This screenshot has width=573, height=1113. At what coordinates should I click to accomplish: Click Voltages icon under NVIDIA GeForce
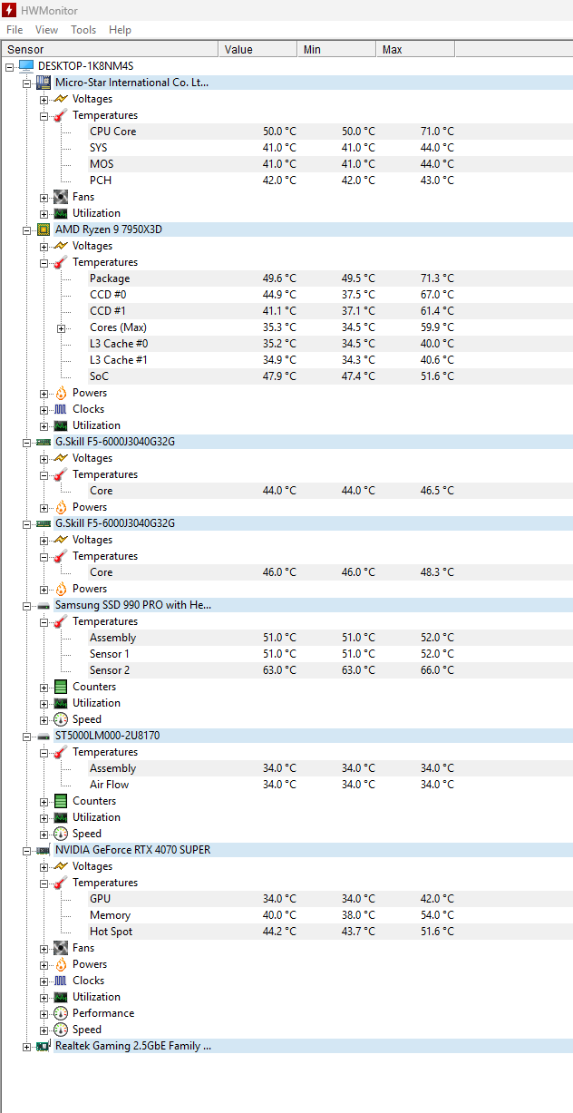coord(61,866)
